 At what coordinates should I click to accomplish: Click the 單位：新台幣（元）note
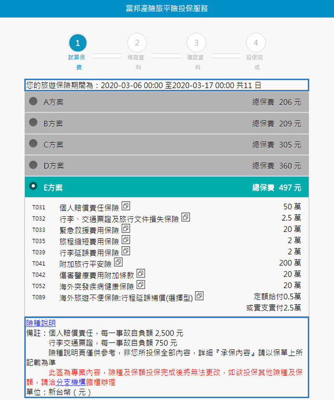click(x=58, y=392)
